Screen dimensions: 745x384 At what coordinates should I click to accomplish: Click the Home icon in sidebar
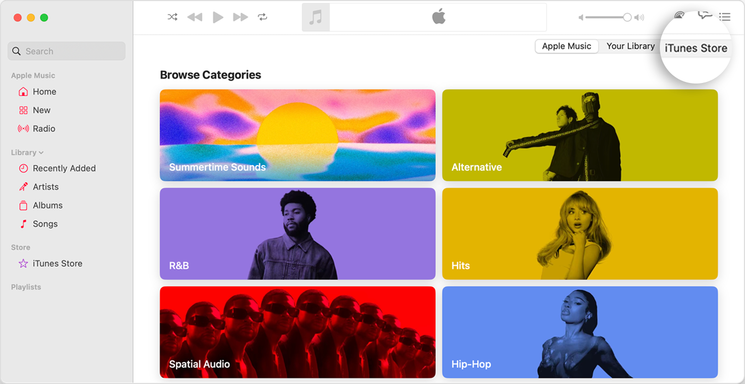pyautogui.click(x=23, y=91)
